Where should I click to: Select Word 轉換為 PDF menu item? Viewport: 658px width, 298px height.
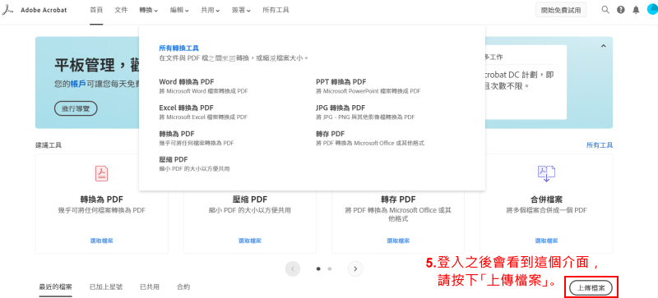[x=187, y=82]
